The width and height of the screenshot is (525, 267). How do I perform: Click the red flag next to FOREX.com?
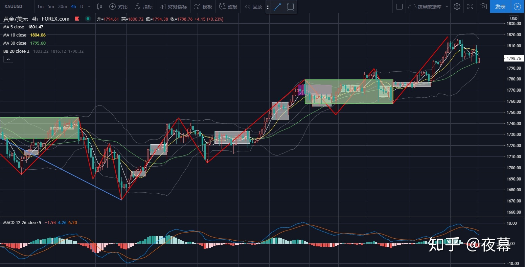(x=77, y=19)
